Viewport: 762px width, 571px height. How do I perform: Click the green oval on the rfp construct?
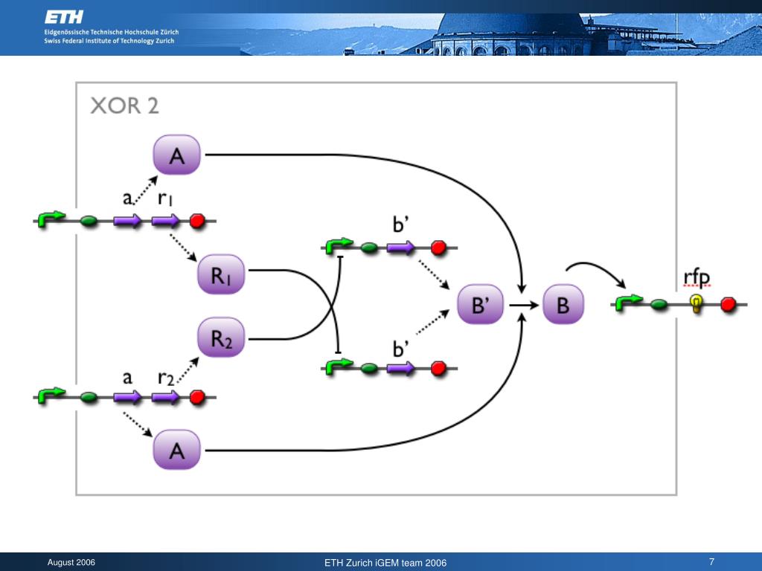click(x=659, y=303)
